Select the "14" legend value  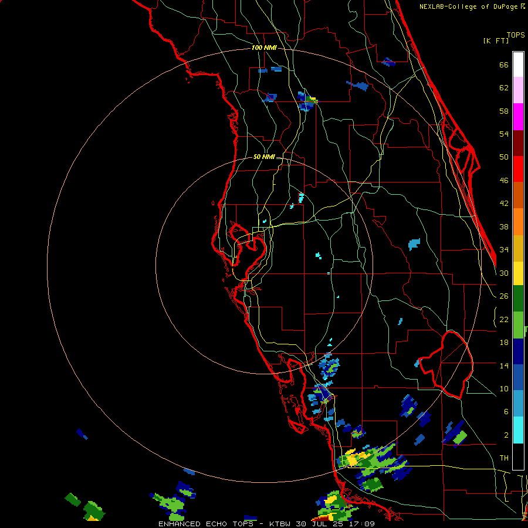[504, 365]
